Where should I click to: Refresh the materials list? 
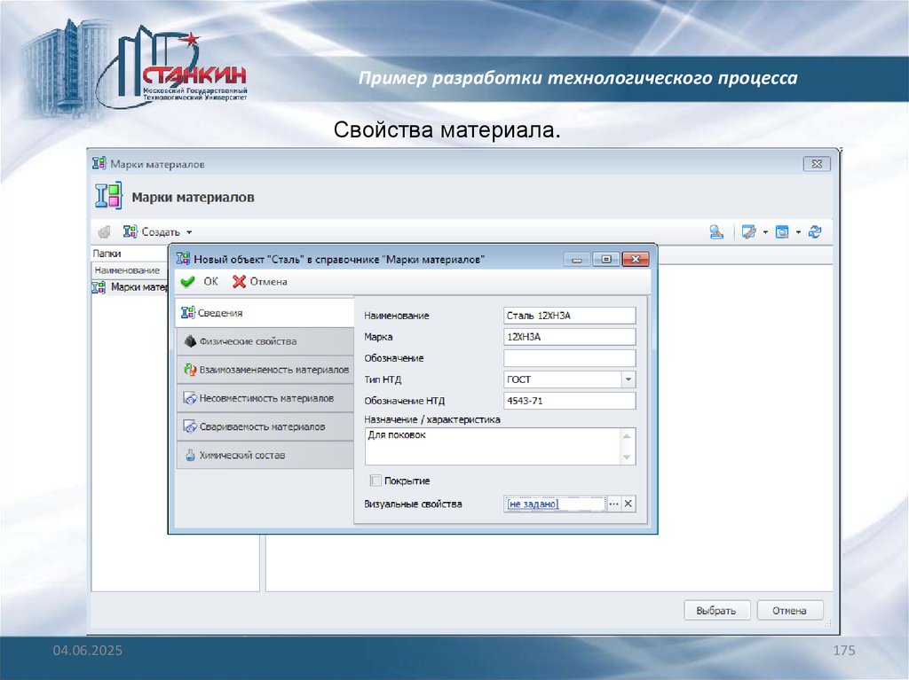click(815, 231)
